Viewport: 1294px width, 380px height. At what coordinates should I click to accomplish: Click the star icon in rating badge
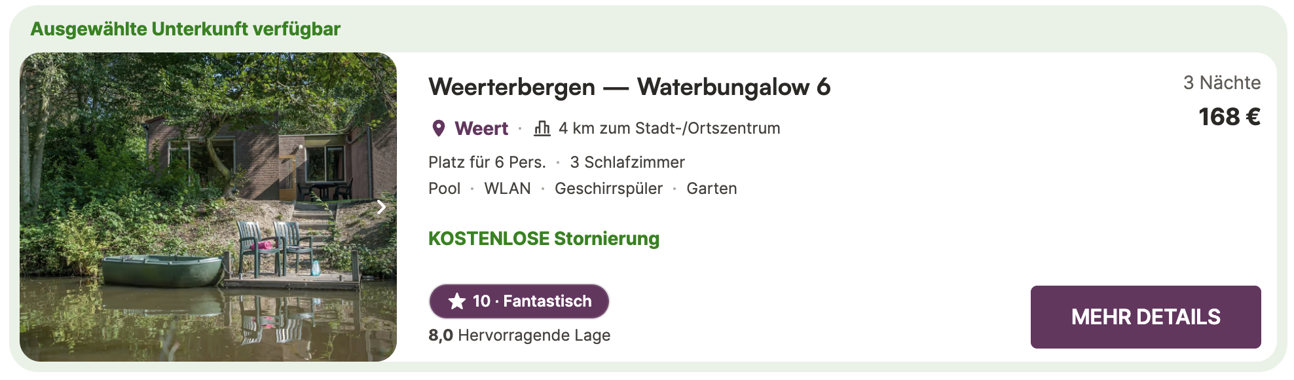coord(457,301)
